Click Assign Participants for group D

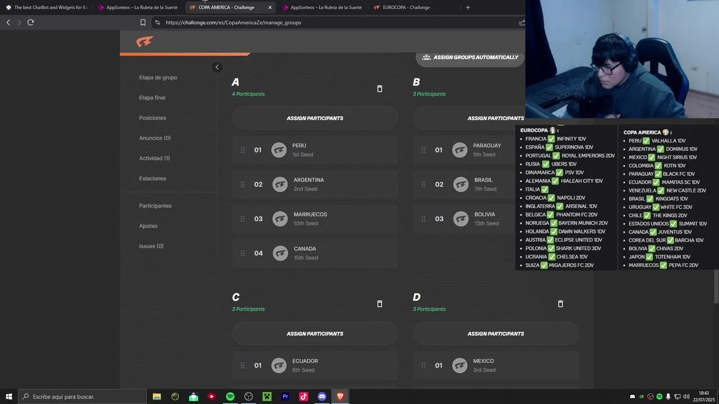[x=495, y=334]
